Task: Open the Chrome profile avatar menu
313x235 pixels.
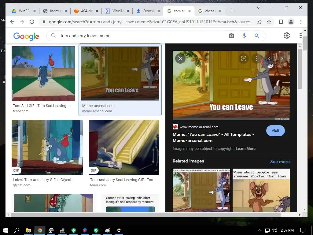Action: pyautogui.click(x=291, y=22)
